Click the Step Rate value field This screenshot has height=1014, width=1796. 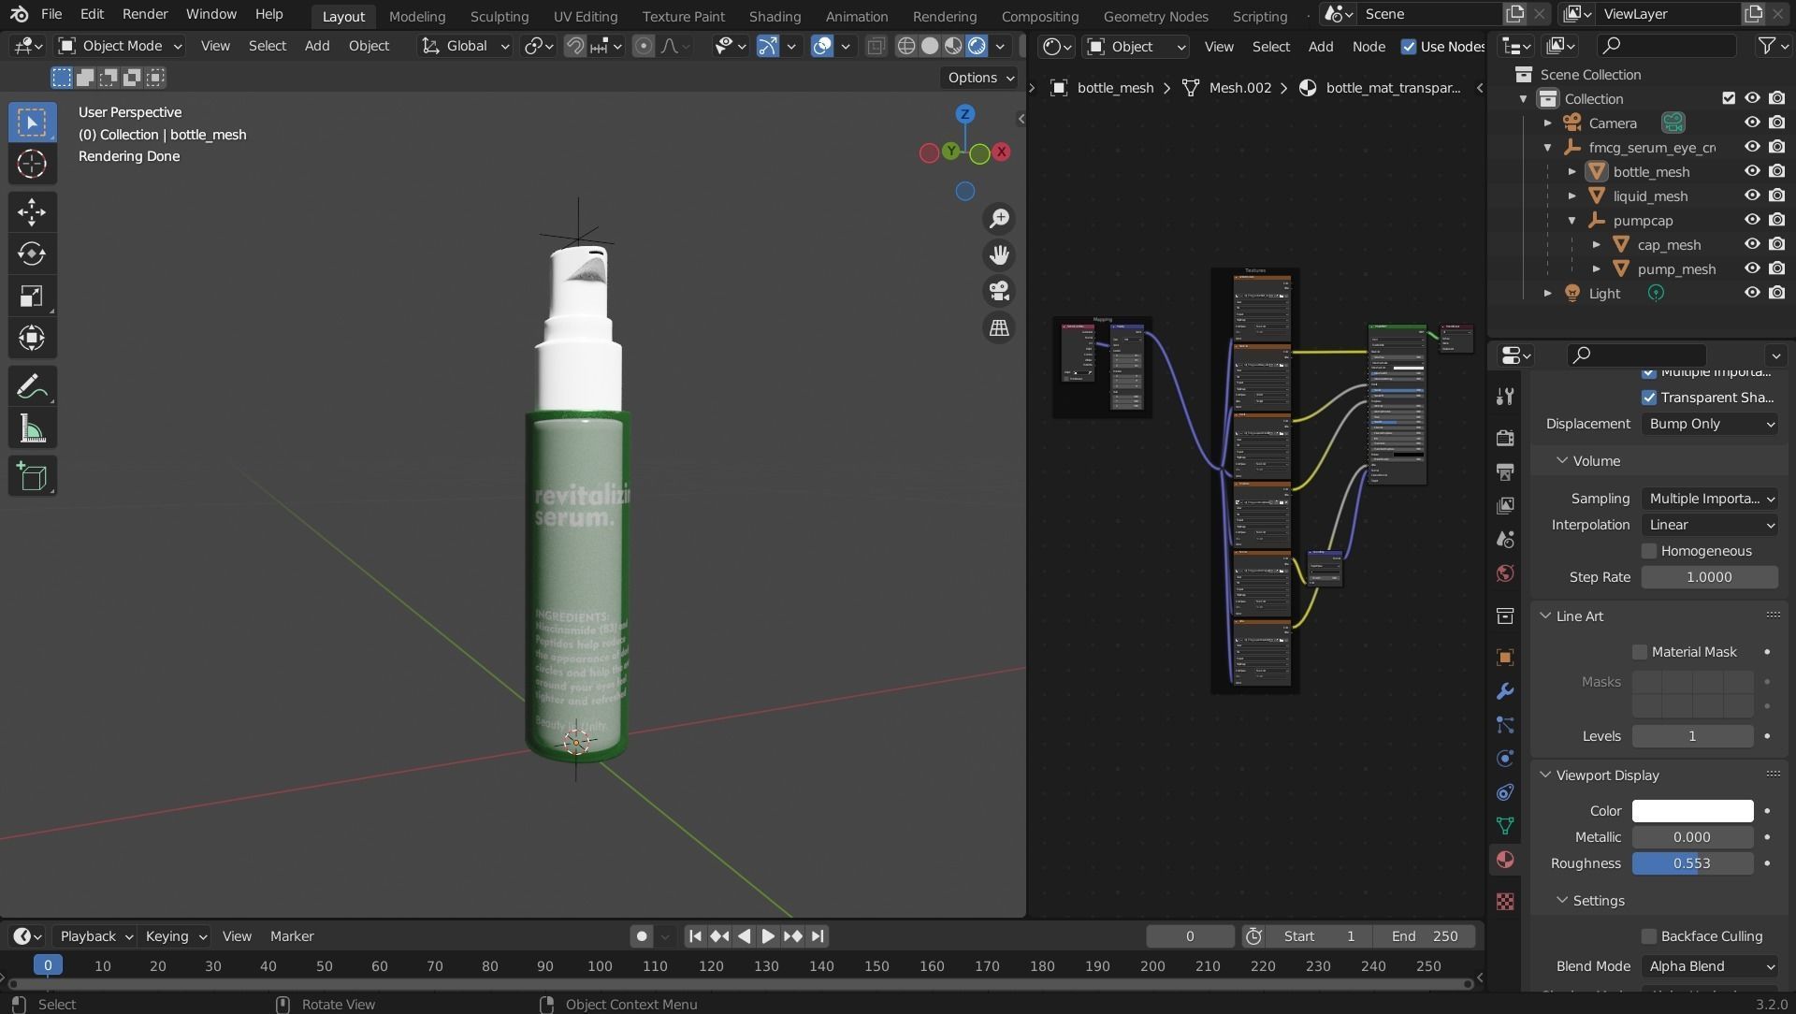(x=1710, y=577)
